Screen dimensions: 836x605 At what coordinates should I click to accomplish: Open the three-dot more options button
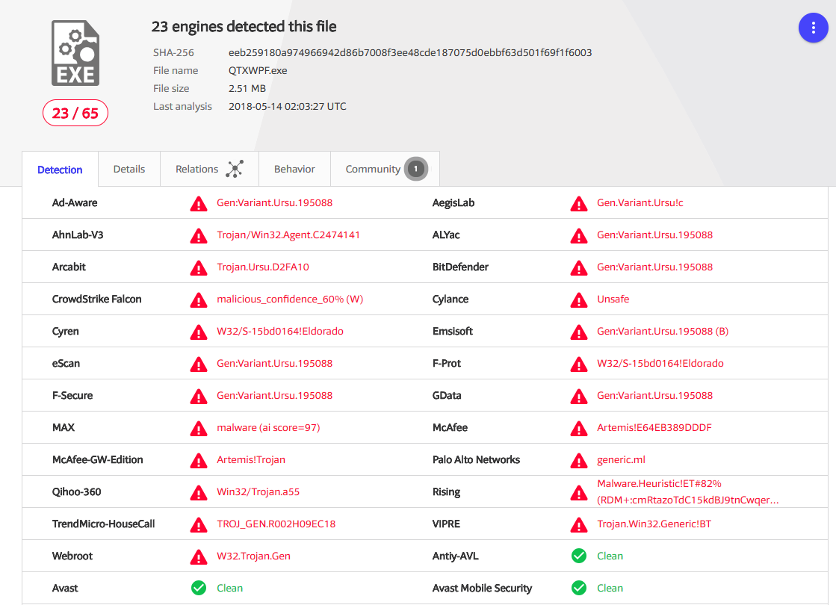point(813,28)
